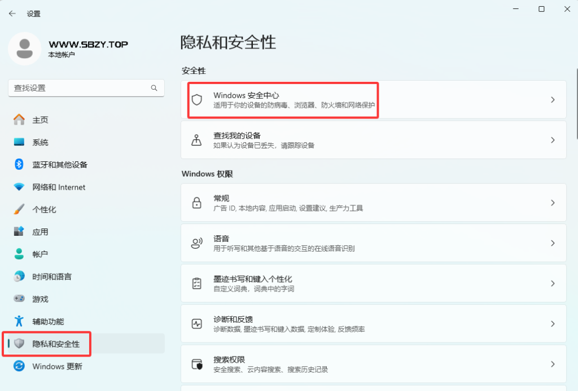The height and width of the screenshot is (391, 578).
Task: Expand the 语音 row chevron
Action: click(x=552, y=243)
